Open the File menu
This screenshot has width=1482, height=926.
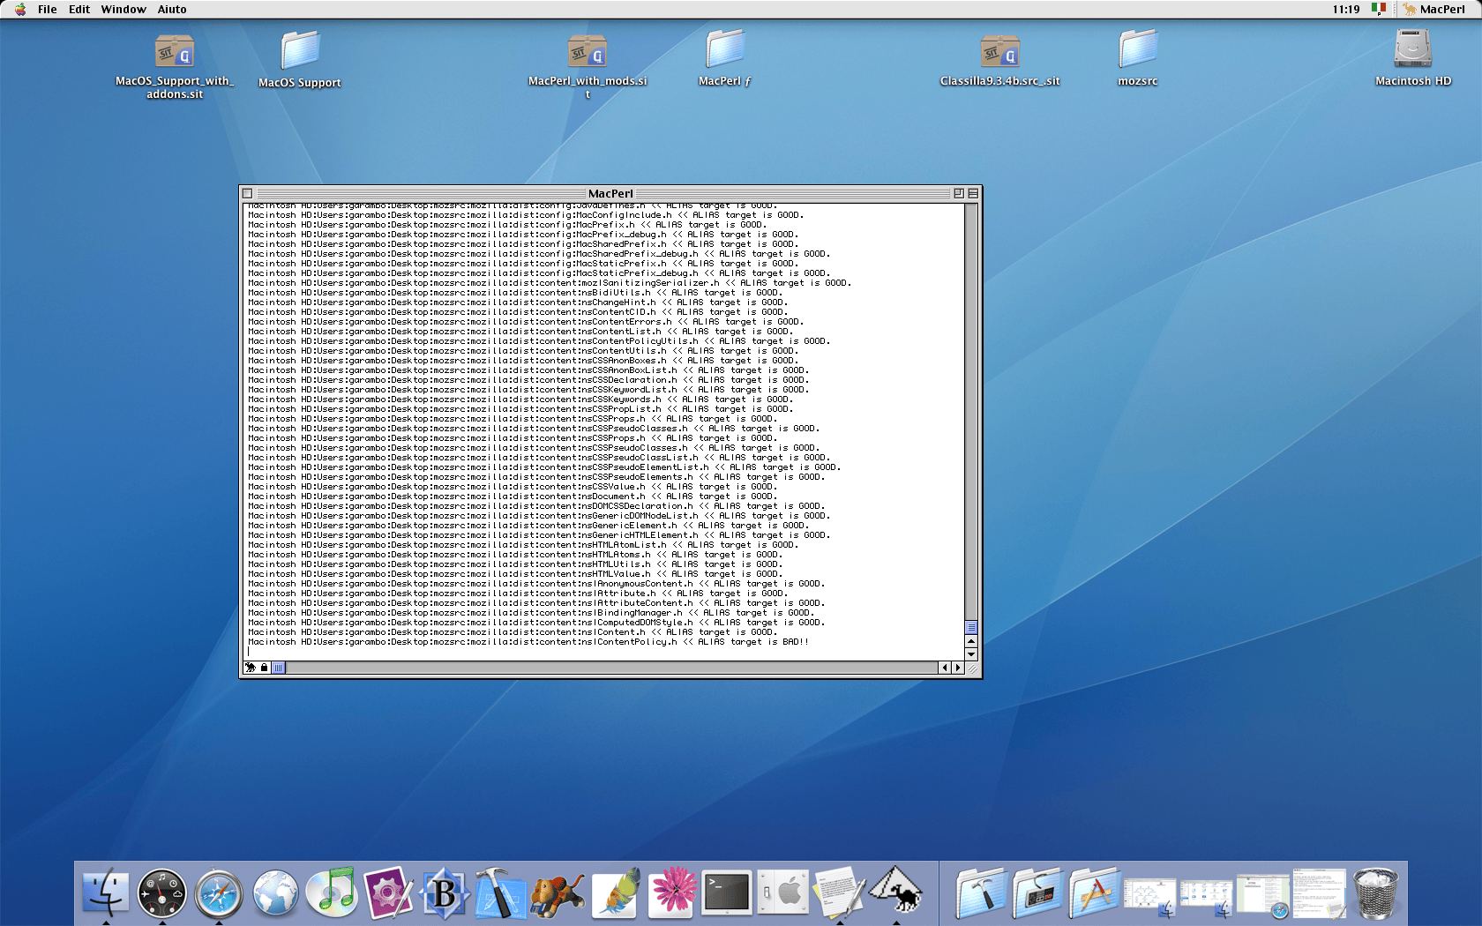click(47, 9)
